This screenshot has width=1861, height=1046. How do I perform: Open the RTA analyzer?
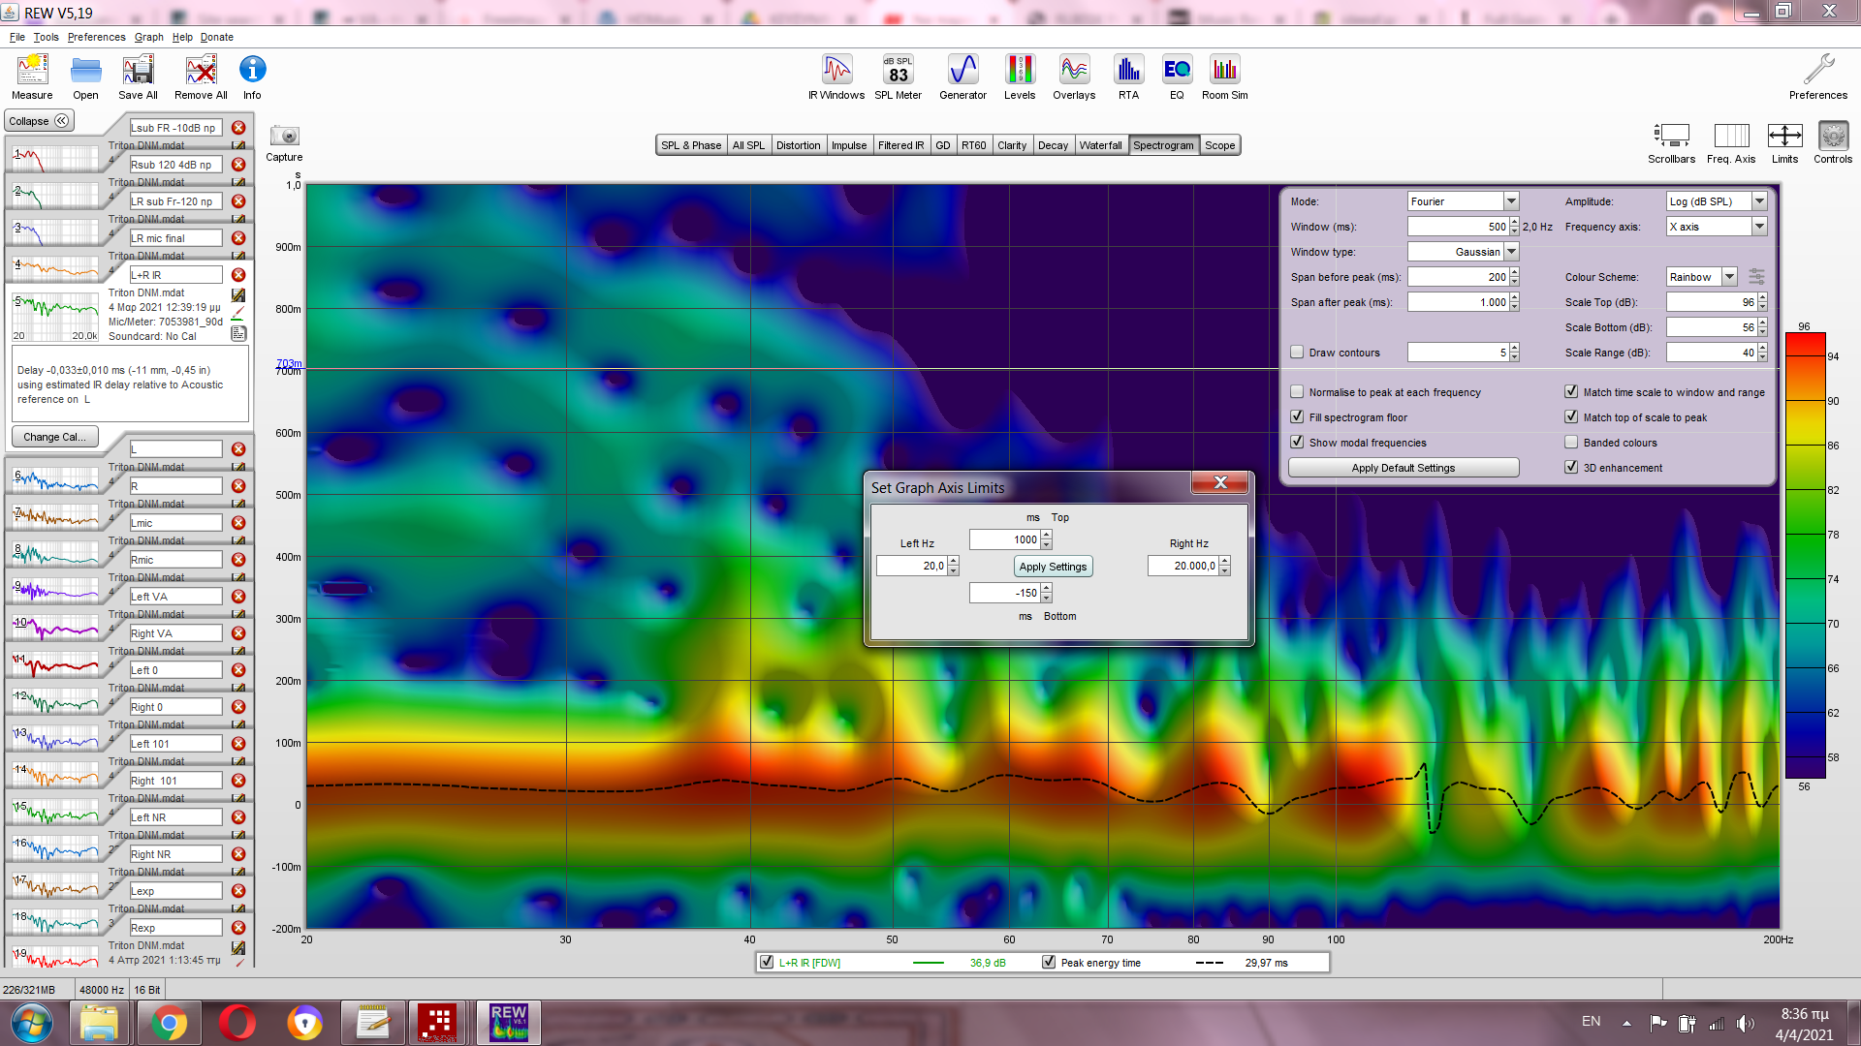click(1128, 77)
